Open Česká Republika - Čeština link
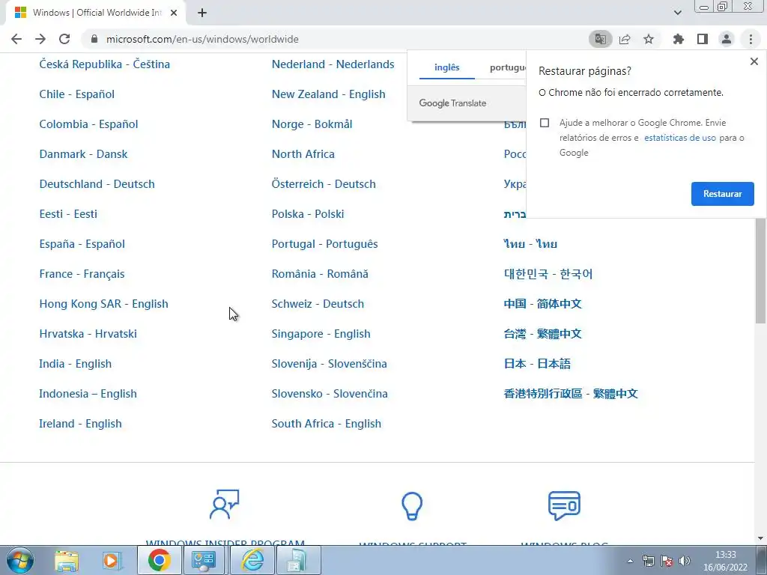 click(x=105, y=64)
